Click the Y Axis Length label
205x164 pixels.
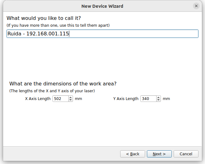126,99
